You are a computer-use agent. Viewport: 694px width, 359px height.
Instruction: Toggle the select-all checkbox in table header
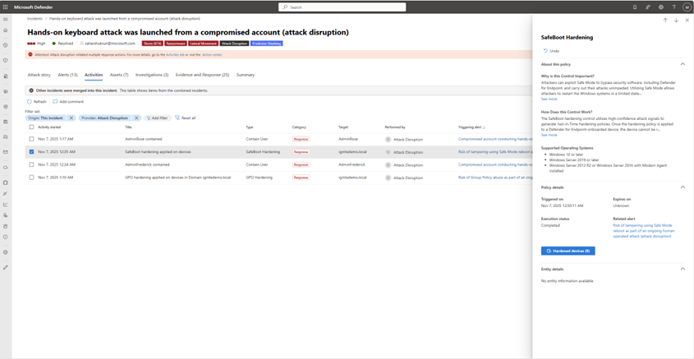tap(32, 127)
